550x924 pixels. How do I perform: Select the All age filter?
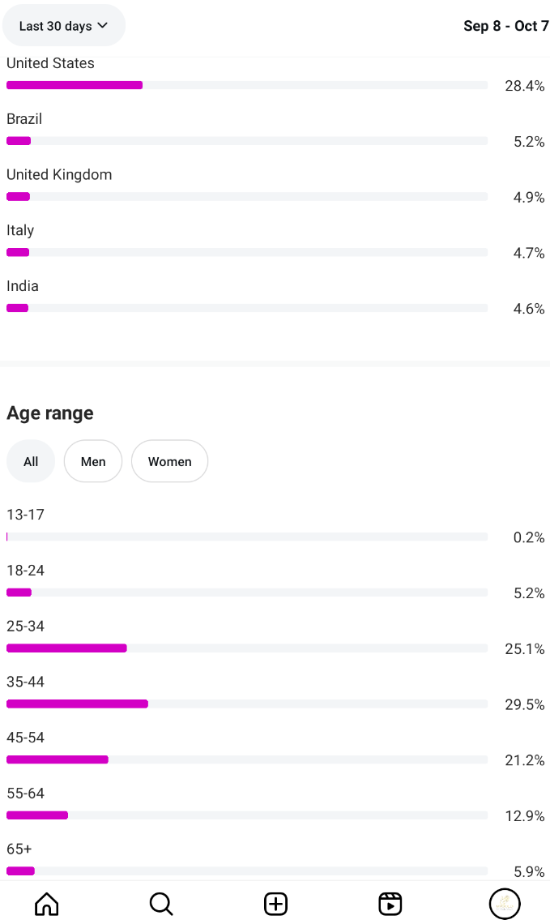point(31,461)
